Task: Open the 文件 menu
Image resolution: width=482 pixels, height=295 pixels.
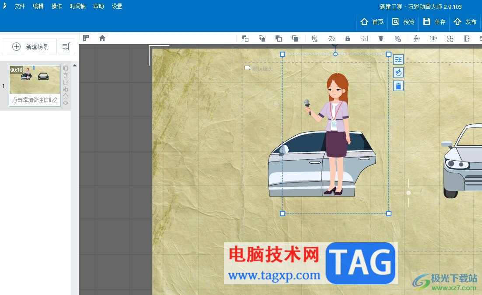Action: pyautogui.click(x=20, y=7)
